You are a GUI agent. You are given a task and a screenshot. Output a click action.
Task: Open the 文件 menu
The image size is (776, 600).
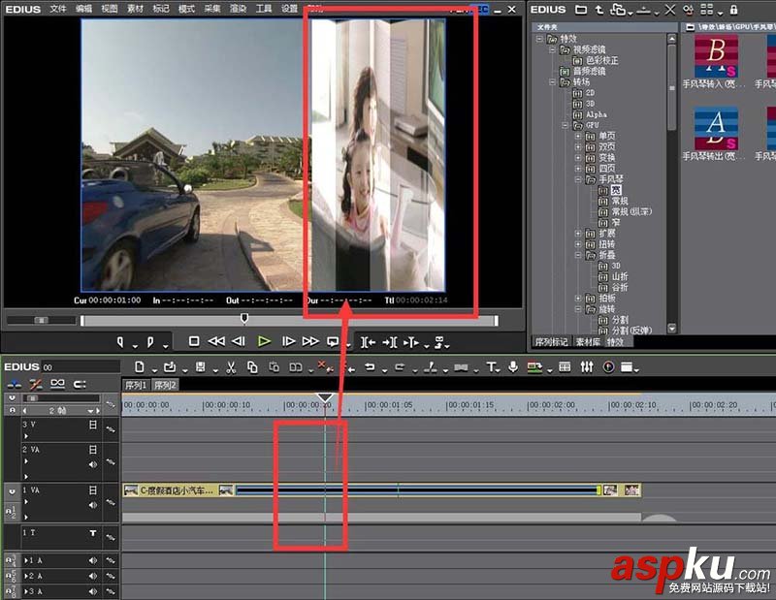pyautogui.click(x=58, y=9)
